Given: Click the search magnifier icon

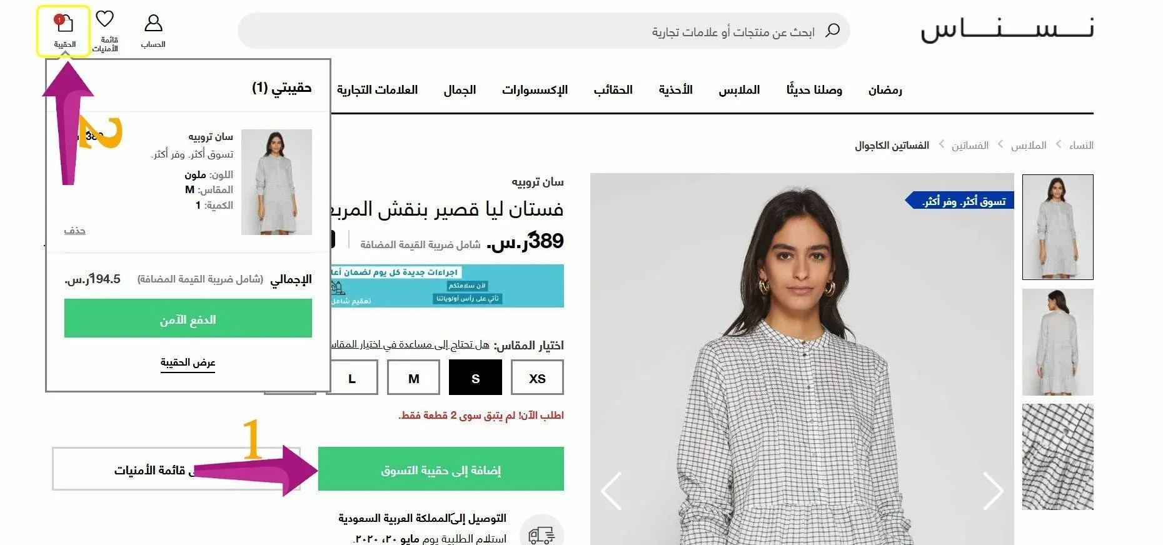Looking at the screenshot, I should pyautogui.click(x=832, y=30).
